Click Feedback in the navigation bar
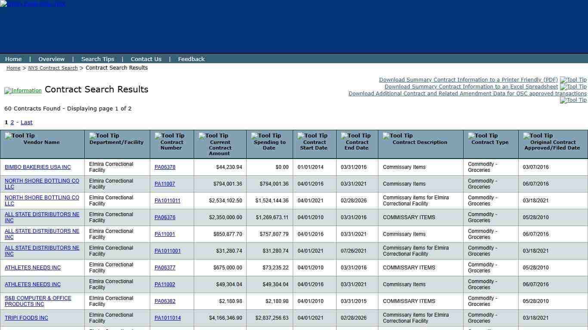This screenshot has width=588, height=330. tap(191, 59)
